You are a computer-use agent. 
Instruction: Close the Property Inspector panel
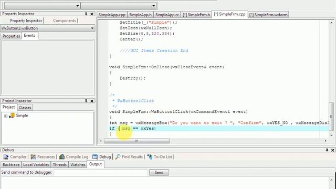(92, 14)
